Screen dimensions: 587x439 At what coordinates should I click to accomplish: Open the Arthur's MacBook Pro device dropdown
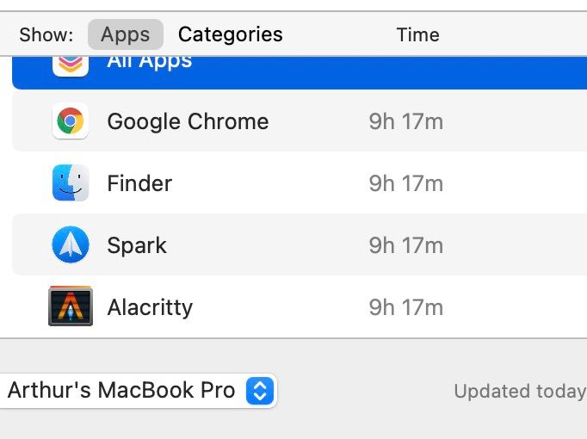click(x=138, y=391)
